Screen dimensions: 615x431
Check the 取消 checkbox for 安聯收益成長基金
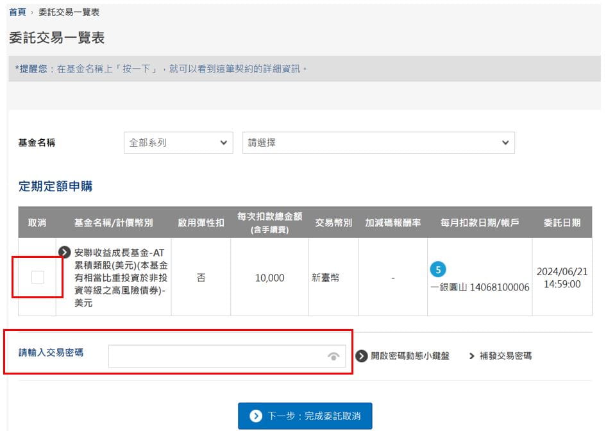[x=38, y=277]
